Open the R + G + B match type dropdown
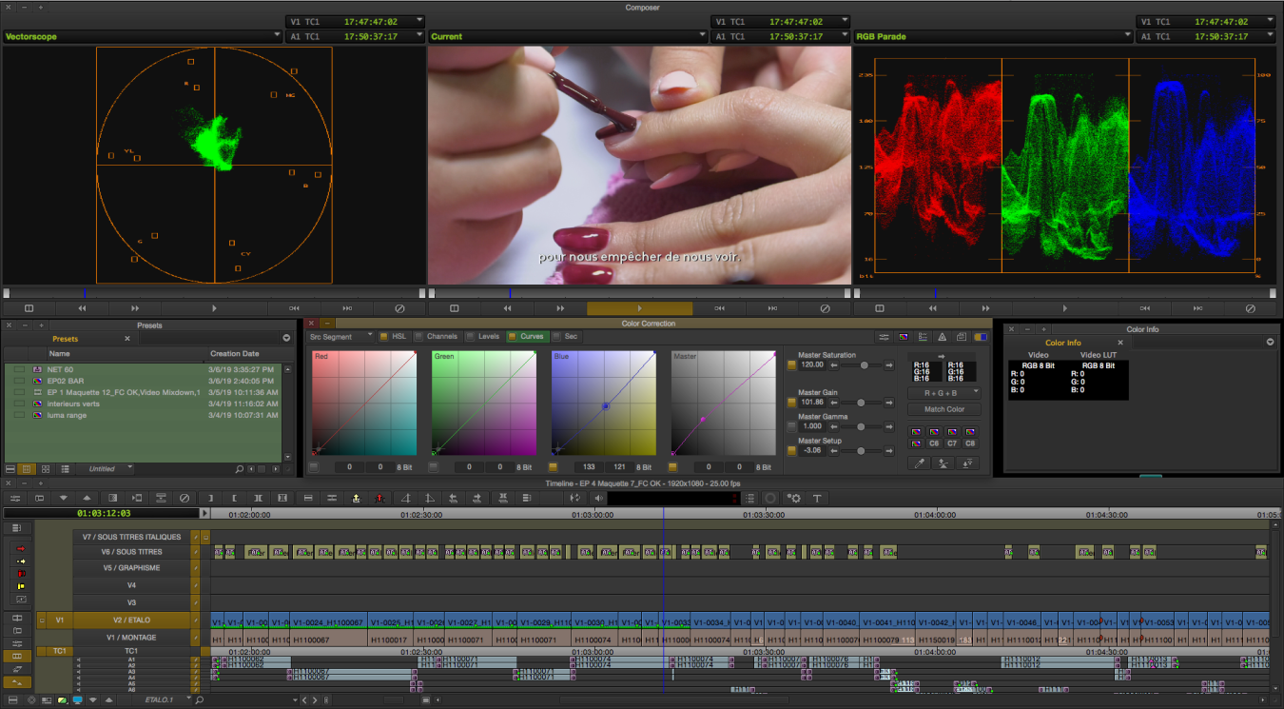The image size is (1284, 709). [x=944, y=392]
